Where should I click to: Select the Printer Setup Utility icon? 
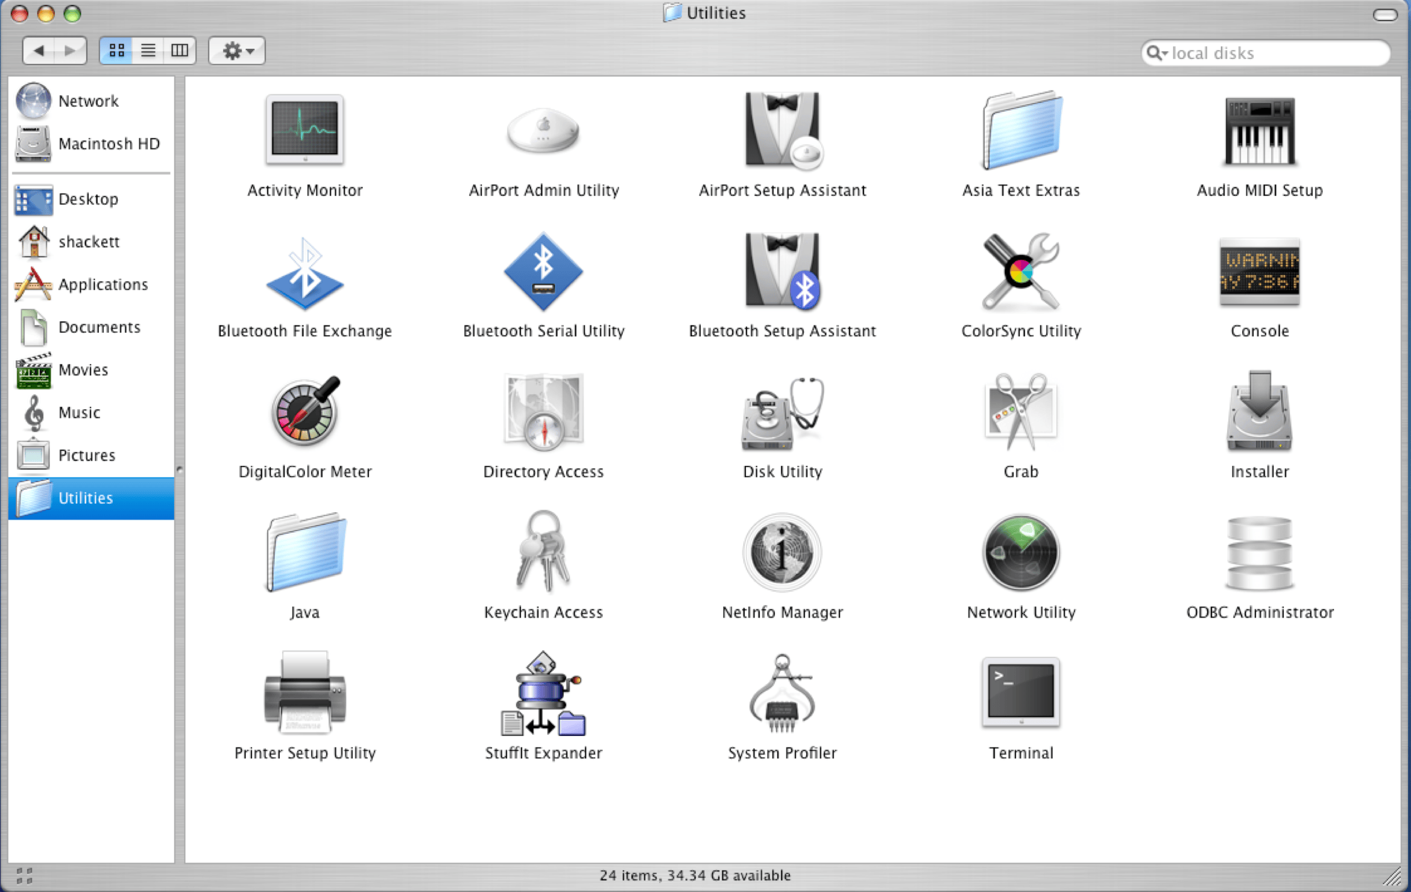(305, 693)
